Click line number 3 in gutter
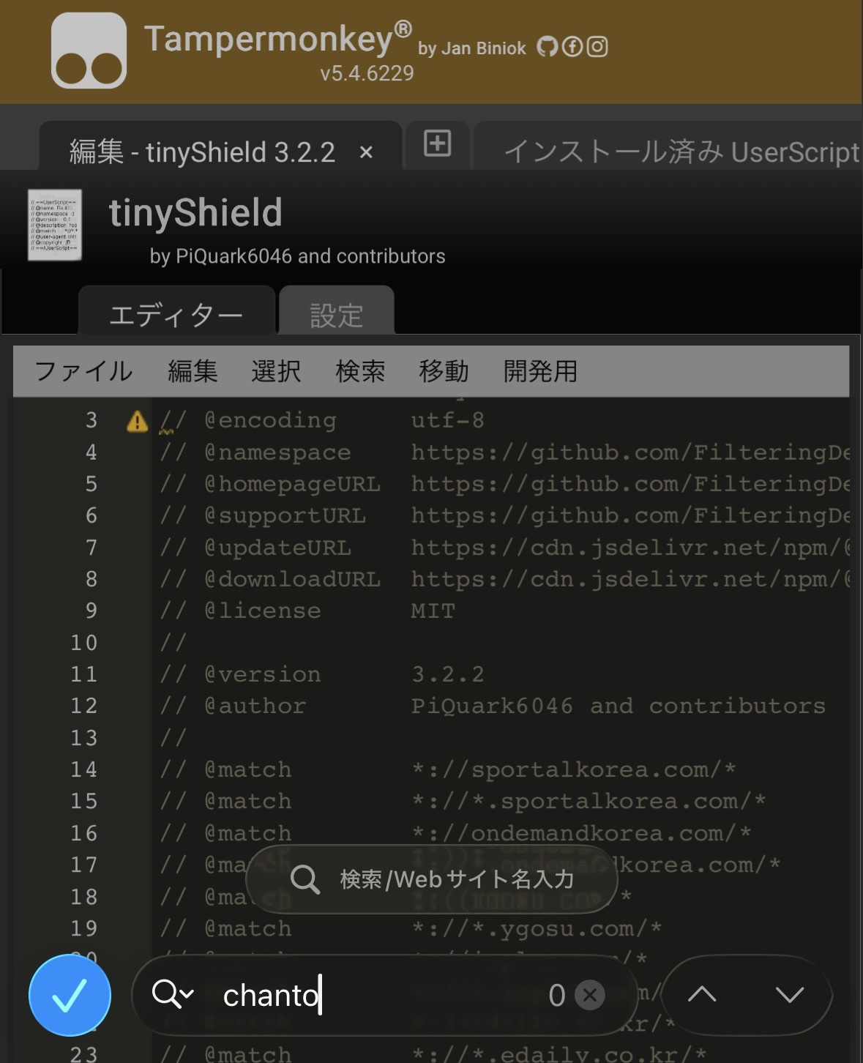863x1063 pixels. click(91, 420)
